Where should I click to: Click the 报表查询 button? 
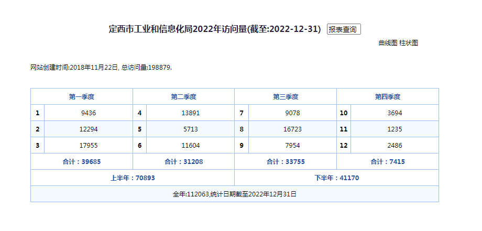[x=344, y=29]
